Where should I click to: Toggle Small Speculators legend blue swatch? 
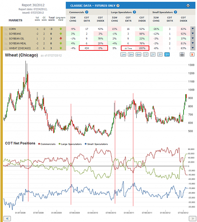coord(86,144)
